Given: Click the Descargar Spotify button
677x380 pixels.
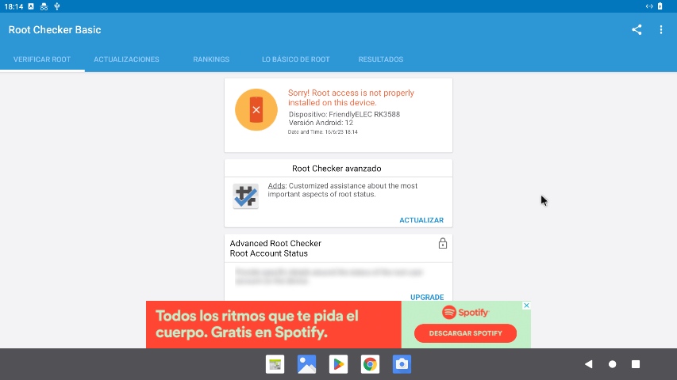Looking at the screenshot, I should (x=465, y=333).
